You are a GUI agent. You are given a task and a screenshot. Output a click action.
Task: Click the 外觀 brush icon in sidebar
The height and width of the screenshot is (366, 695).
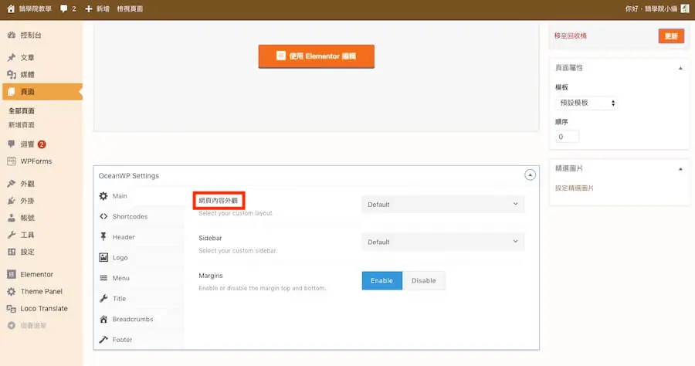(12, 184)
